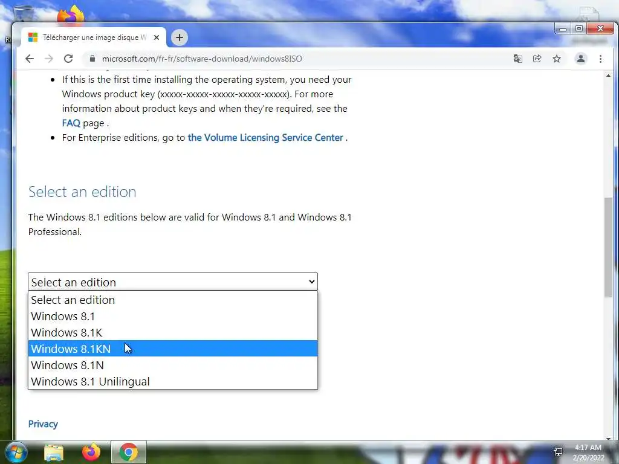The image size is (619, 464).
Task: Open Chrome's three-dot menu
Action: click(x=600, y=59)
